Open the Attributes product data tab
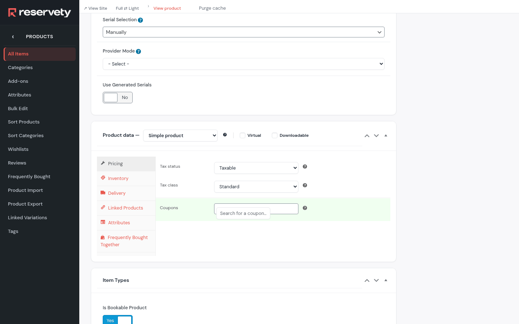Screen dimensions: 519x324 click(x=126, y=223)
